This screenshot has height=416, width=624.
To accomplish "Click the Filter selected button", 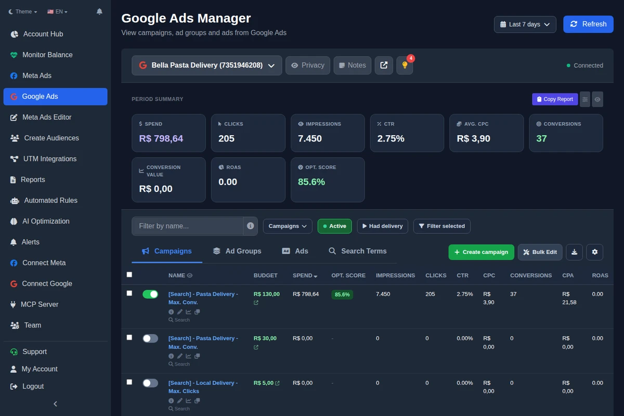I will [442, 226].
